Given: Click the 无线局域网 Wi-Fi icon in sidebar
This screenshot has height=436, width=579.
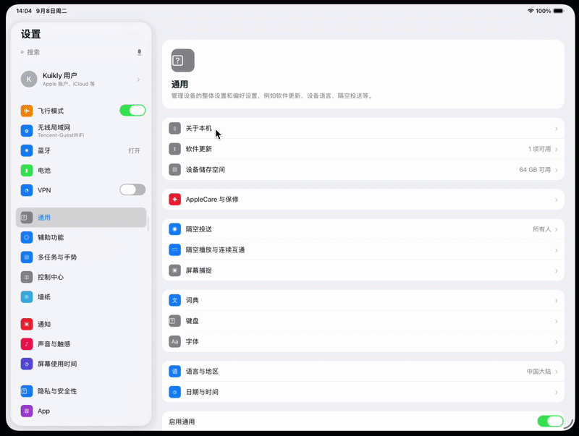Looking at the screenshot, I should (27, 131).
